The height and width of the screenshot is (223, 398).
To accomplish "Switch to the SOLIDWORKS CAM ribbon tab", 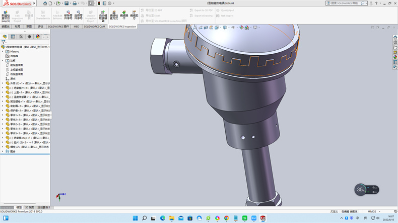I will point(94,27).
